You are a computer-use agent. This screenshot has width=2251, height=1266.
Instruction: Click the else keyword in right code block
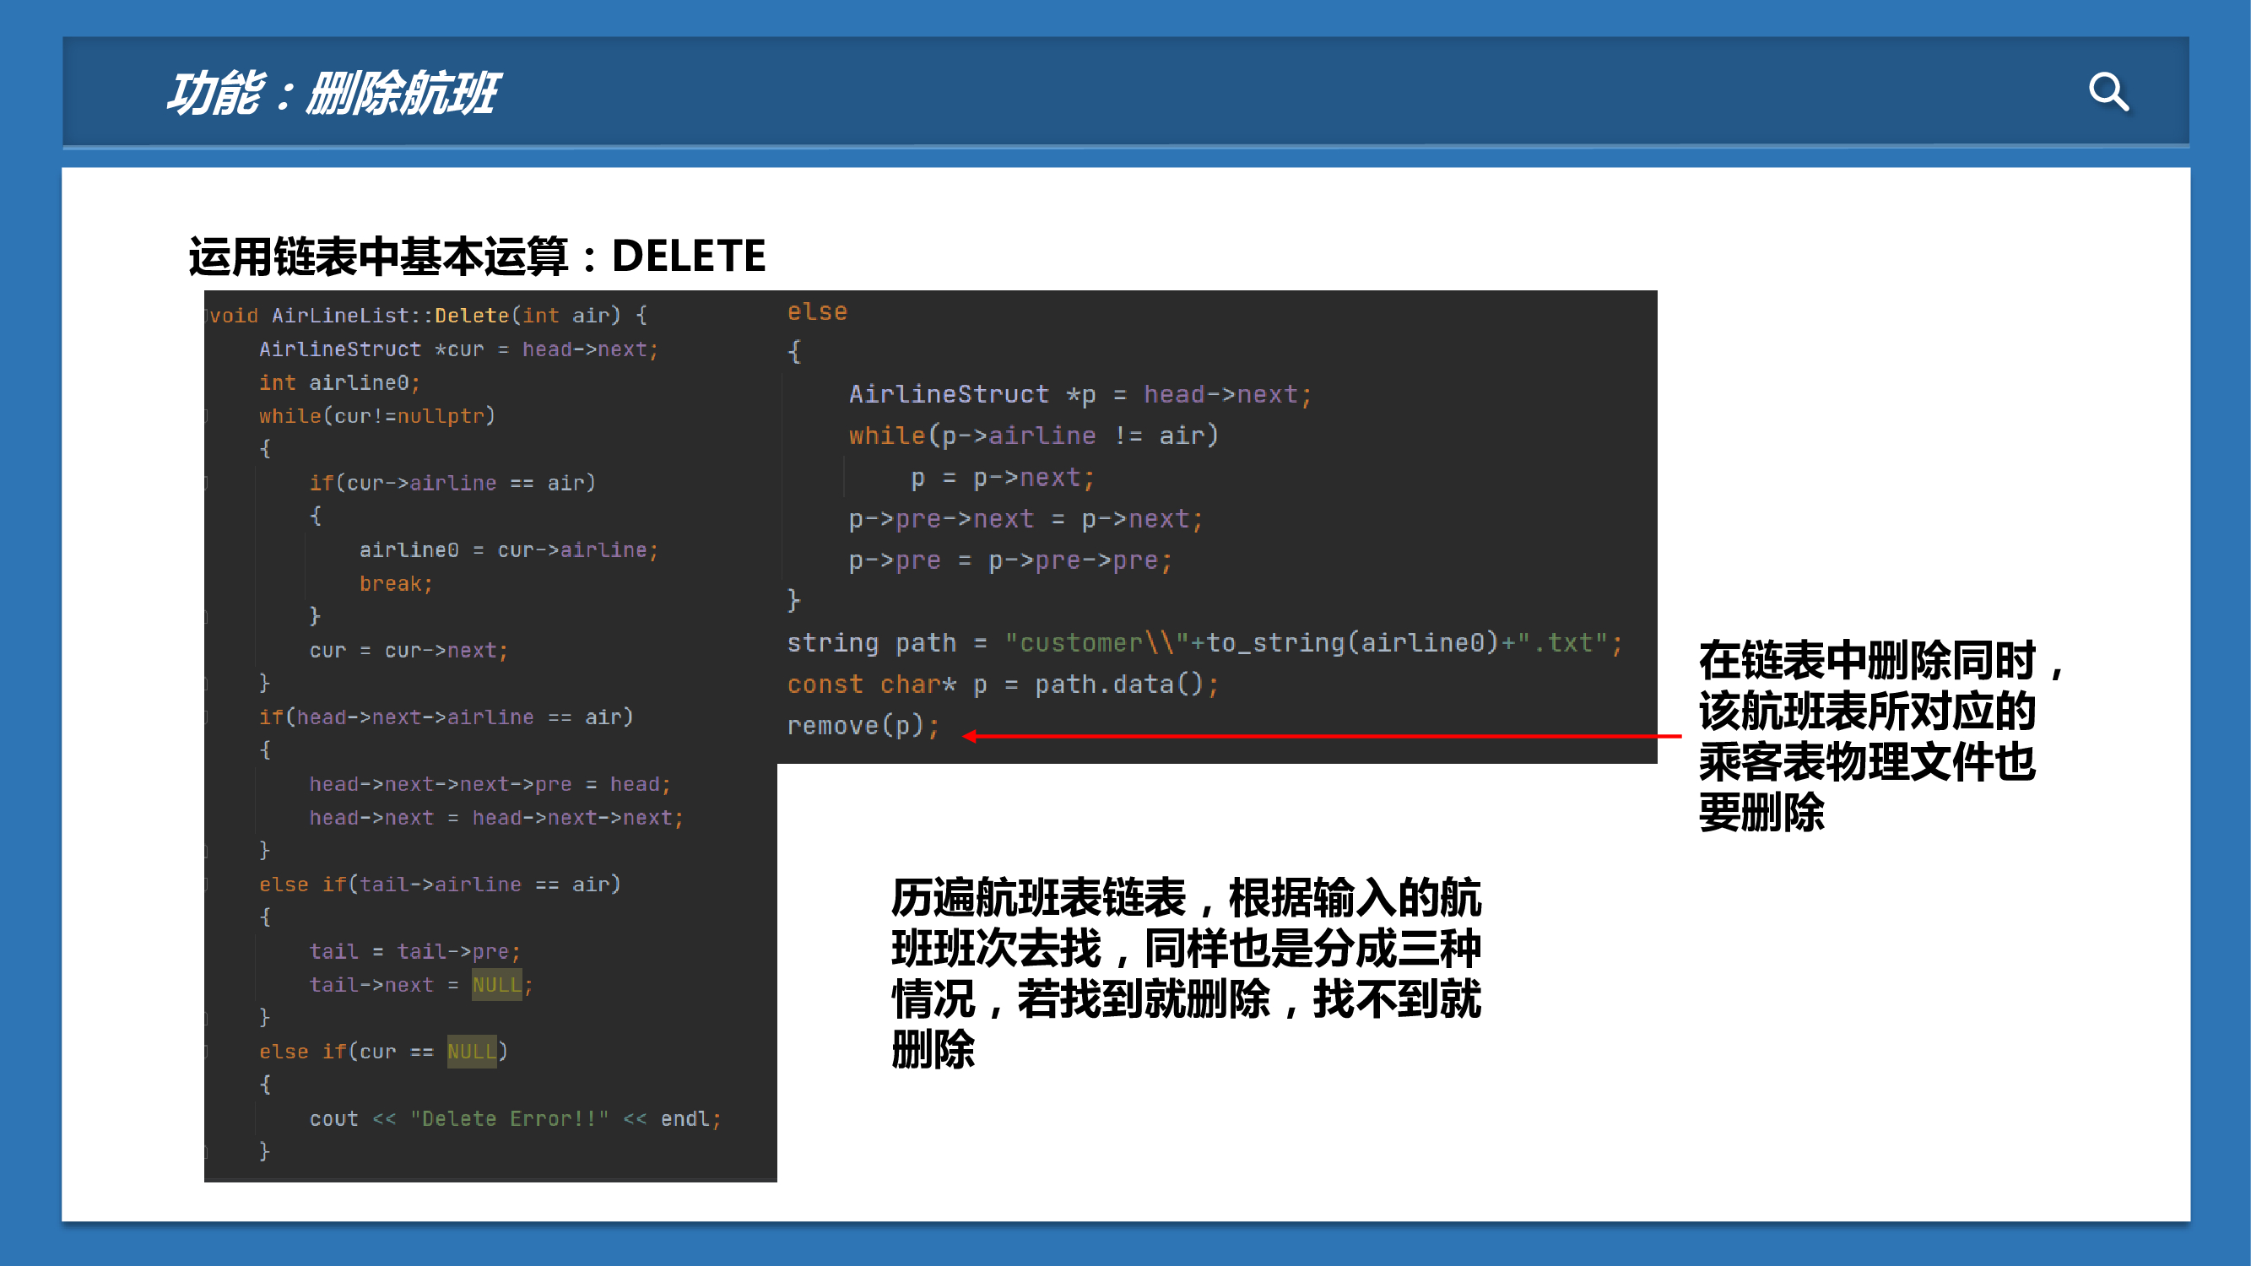tap(817, 312)
